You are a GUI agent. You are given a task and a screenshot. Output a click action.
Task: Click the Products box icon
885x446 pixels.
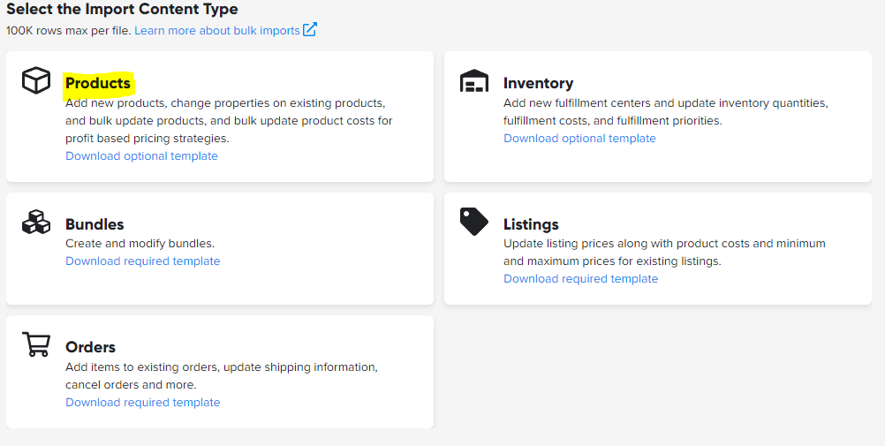click(x=36, y=81)
